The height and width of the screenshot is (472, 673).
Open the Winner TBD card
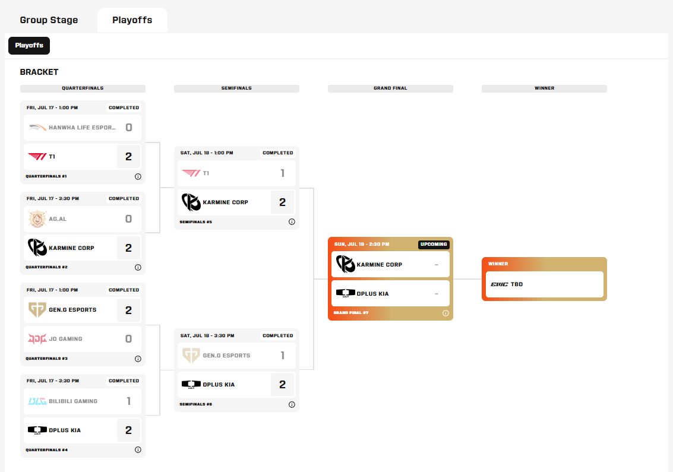point(544,284)
